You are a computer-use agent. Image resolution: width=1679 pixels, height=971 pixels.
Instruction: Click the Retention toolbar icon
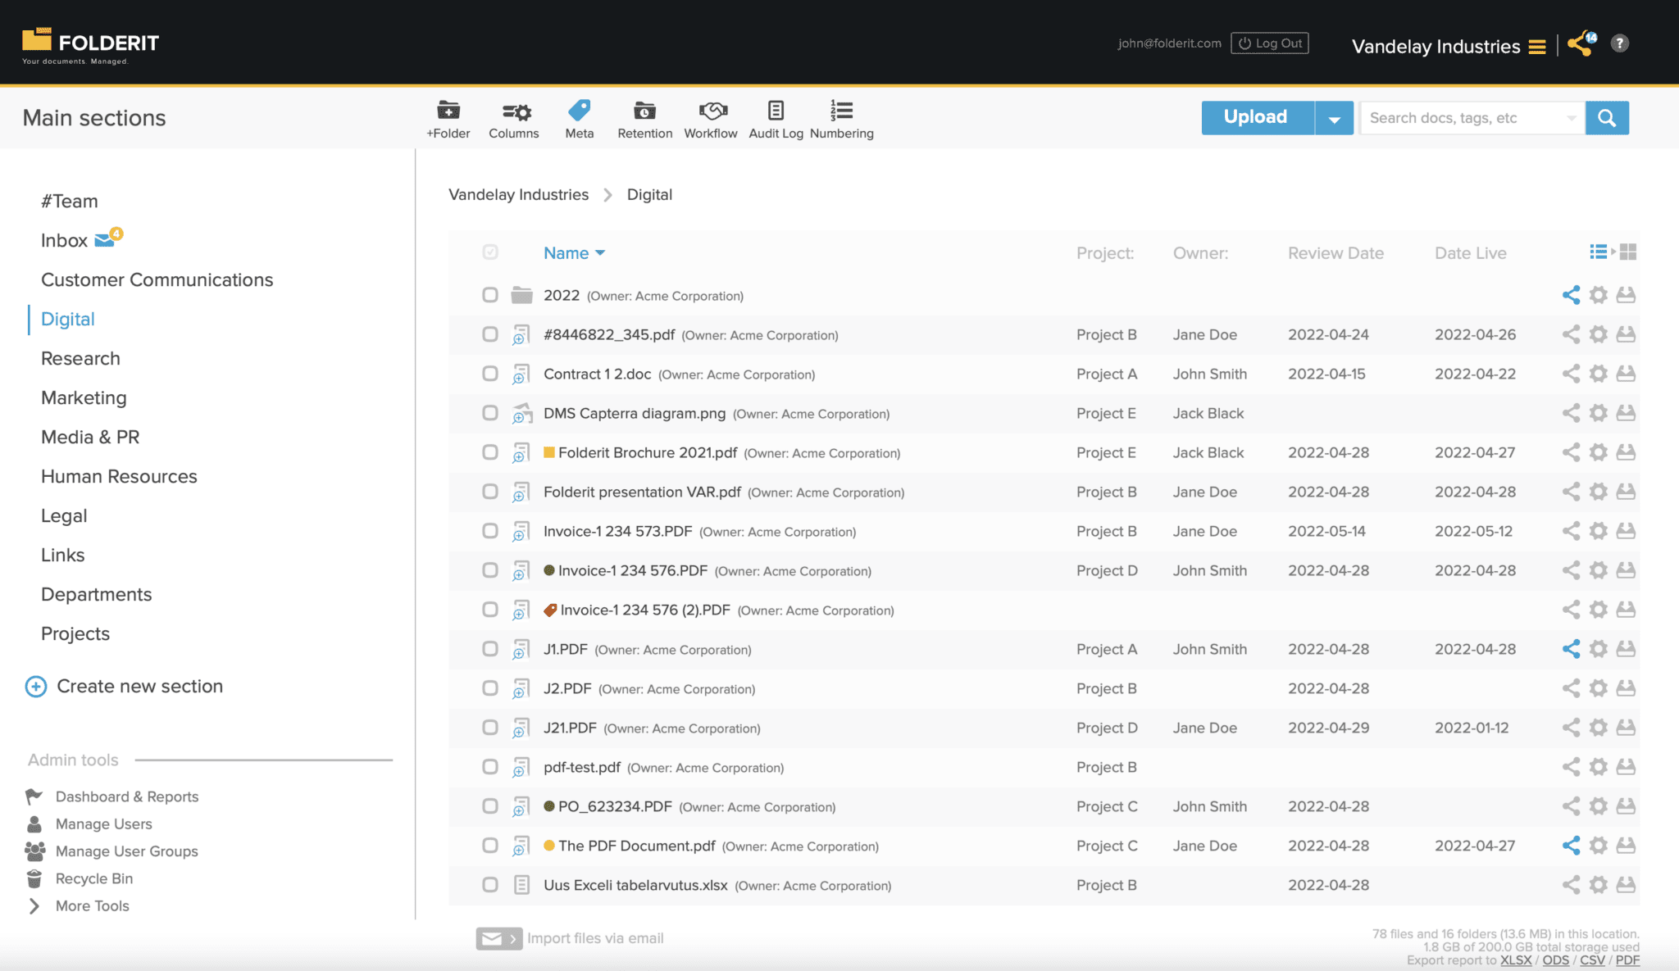pos(644,118)
